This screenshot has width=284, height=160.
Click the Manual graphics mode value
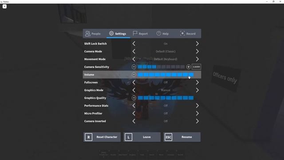coord(166,90)
